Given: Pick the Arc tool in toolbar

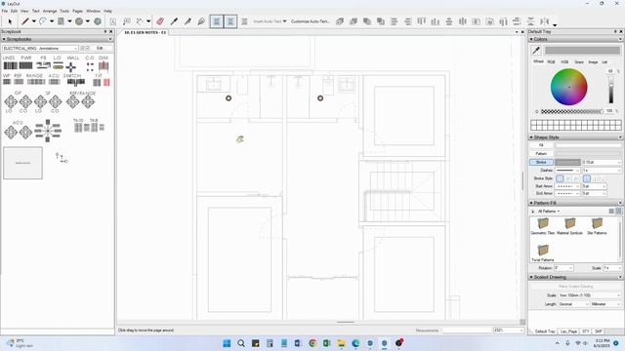Looking at the screenshot, I should pyautogui.click(x=43, y=21).
